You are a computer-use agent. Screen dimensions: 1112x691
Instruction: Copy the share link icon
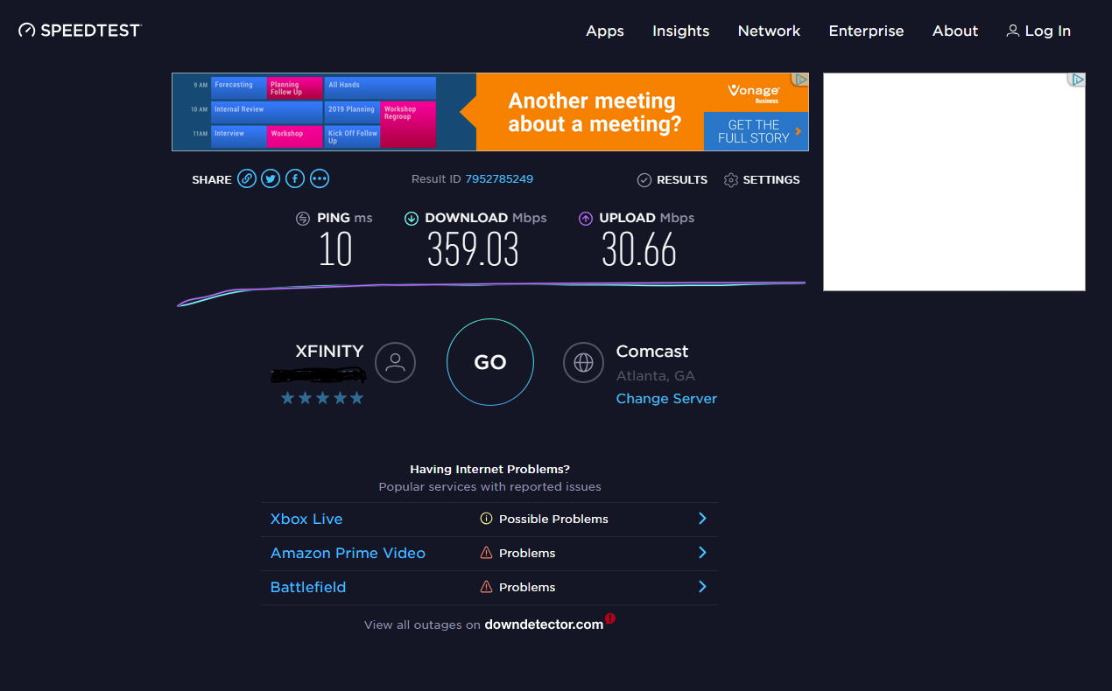247,179
